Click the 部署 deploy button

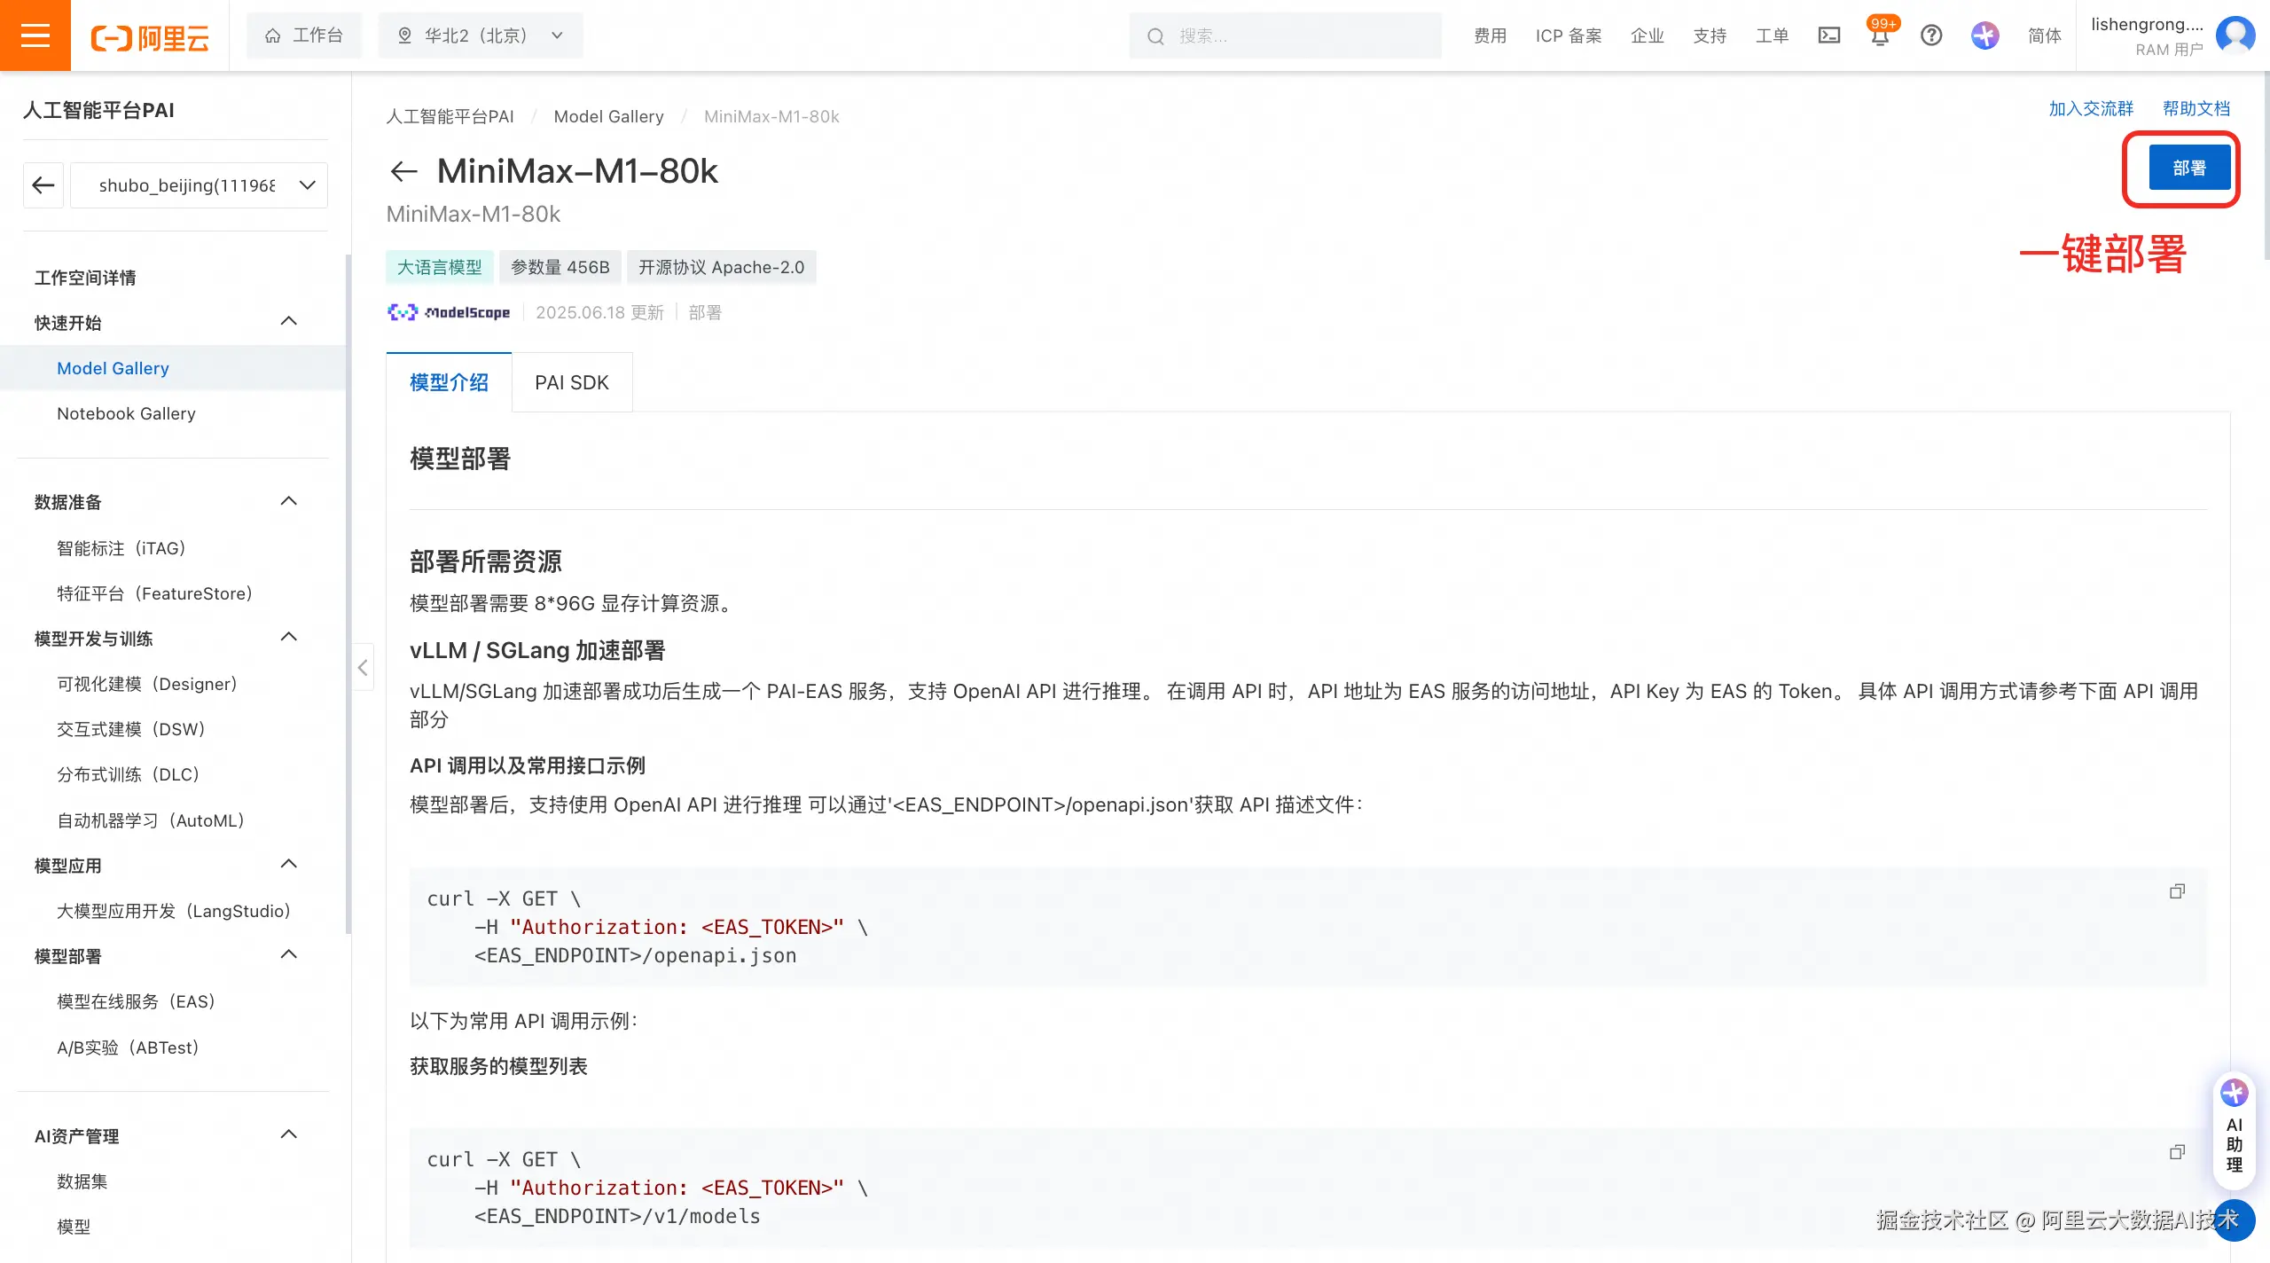[2188, 168]
